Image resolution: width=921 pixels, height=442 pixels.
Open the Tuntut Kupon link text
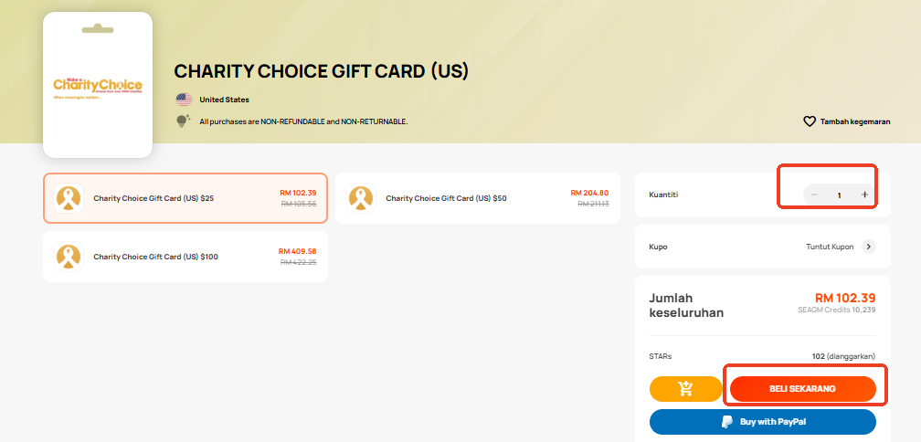(830, 247)
